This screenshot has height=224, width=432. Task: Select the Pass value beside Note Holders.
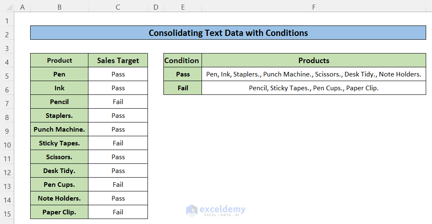pos(118,198)
